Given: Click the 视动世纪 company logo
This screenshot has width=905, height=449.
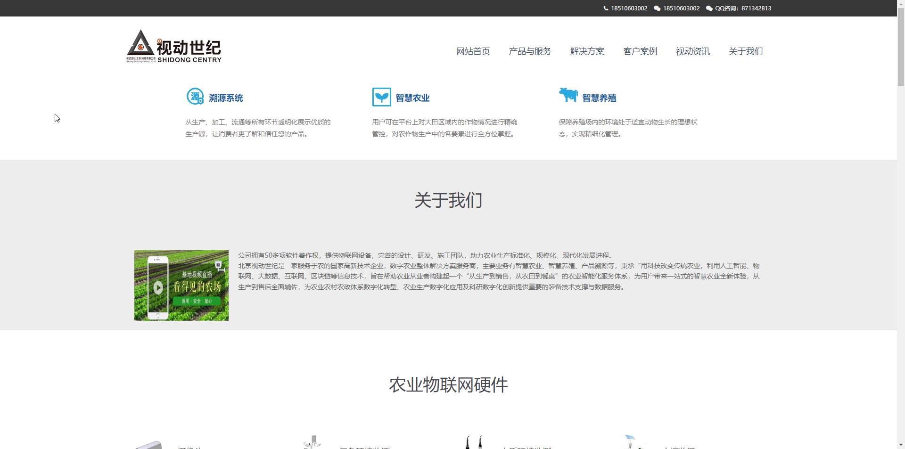Looking at the screenshot, I should 174,46.
